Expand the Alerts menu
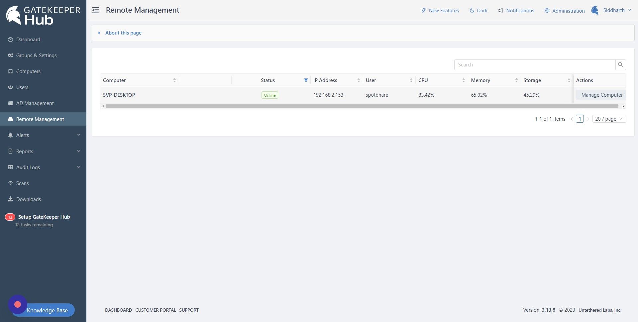This screenshot has height=322, width=638. (22, 135)
